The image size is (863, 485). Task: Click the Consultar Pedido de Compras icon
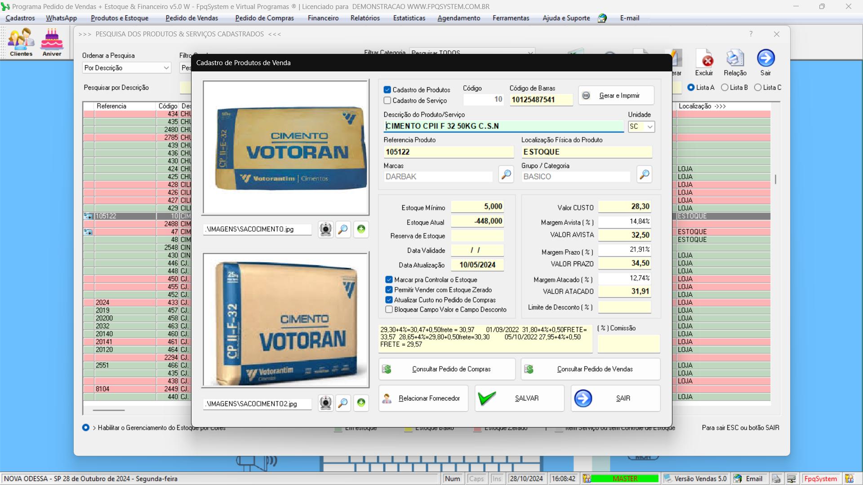[388, 368]
